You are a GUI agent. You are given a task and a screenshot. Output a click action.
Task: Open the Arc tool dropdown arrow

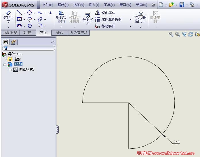(x=35, y=20)
